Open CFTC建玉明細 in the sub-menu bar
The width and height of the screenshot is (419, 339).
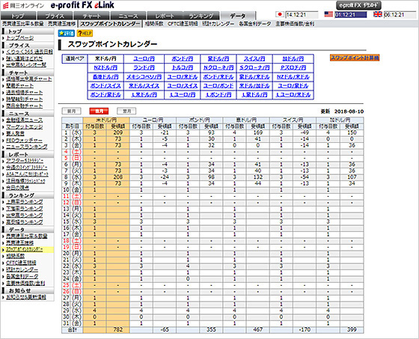click(183, 24)
